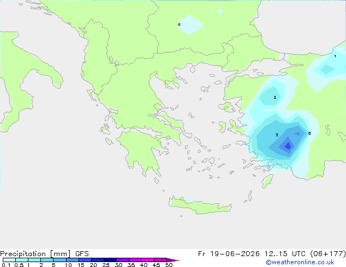Pick the 40 mm legend color swatch
Screen dimensions: 346x267
148,260
